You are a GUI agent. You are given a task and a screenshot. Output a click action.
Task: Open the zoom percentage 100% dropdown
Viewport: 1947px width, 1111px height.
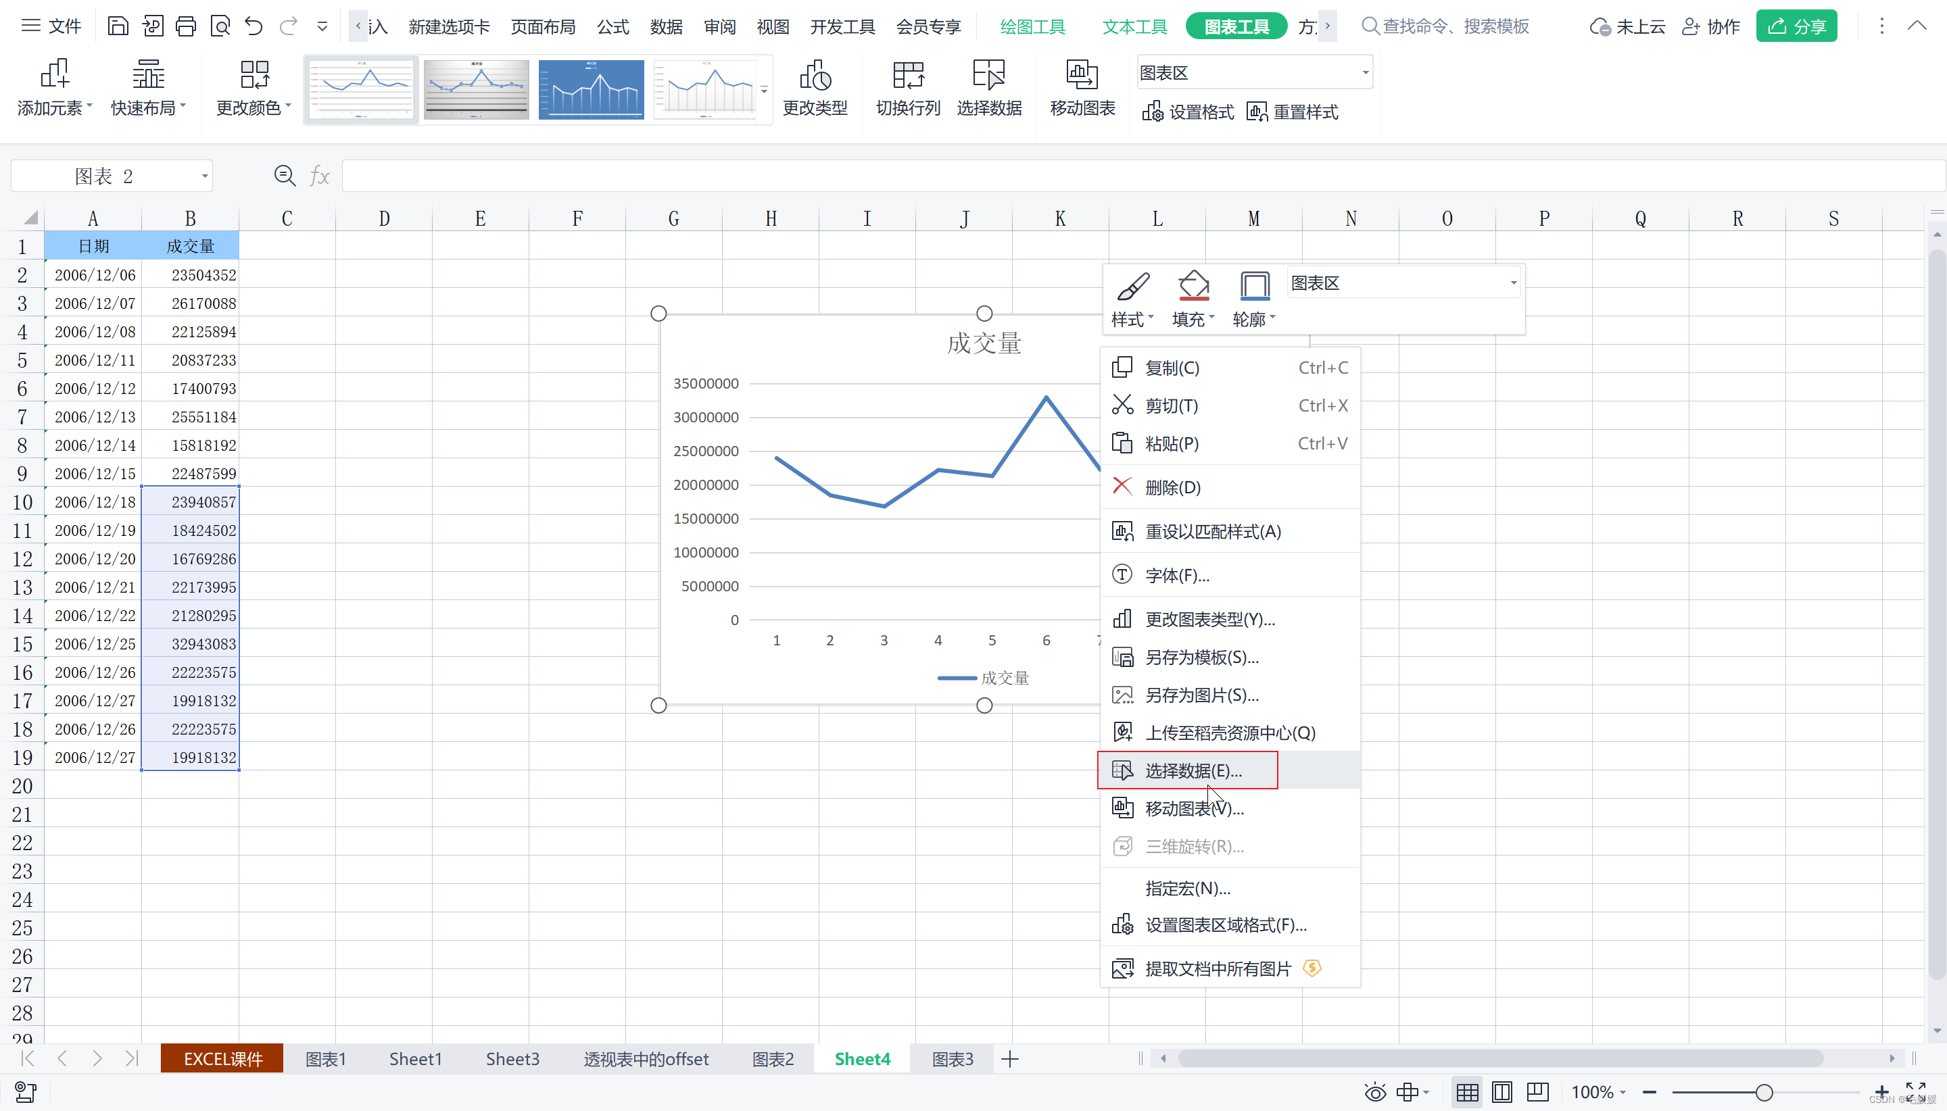(1598, 1093)
